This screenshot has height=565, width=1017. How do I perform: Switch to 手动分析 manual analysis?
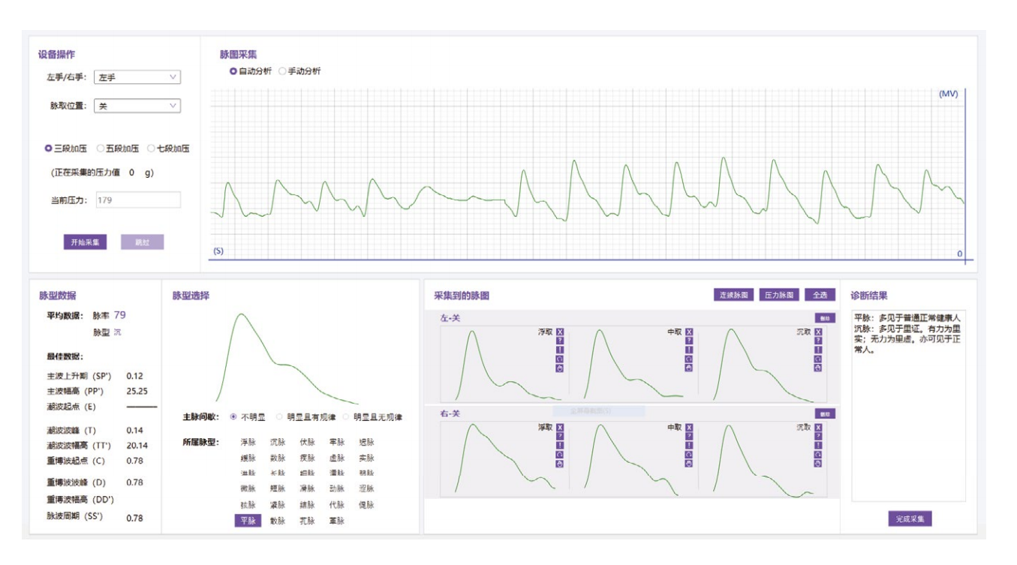click(283, 71)
